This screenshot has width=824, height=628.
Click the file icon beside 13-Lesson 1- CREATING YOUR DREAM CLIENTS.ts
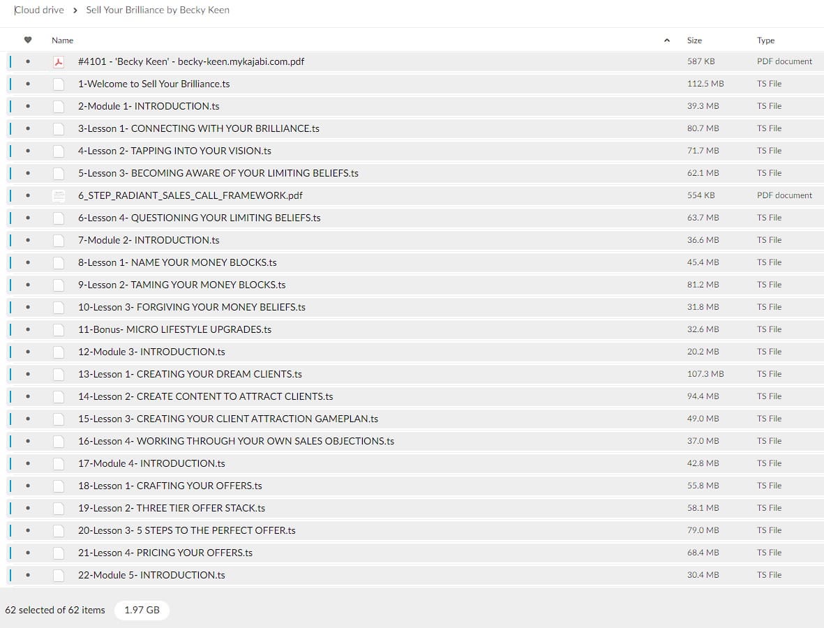59,374
